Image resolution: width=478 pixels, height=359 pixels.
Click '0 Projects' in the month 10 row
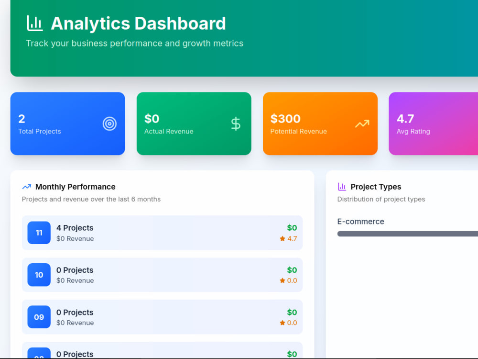(75, 270)
